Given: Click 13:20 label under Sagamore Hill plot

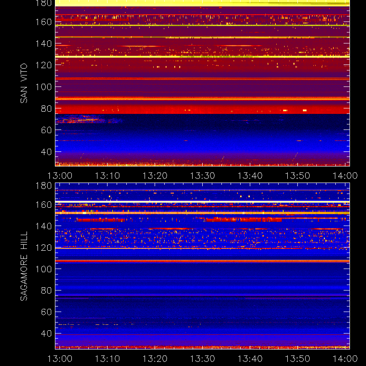Looking at the screenshot, I should tap(155, 359).
